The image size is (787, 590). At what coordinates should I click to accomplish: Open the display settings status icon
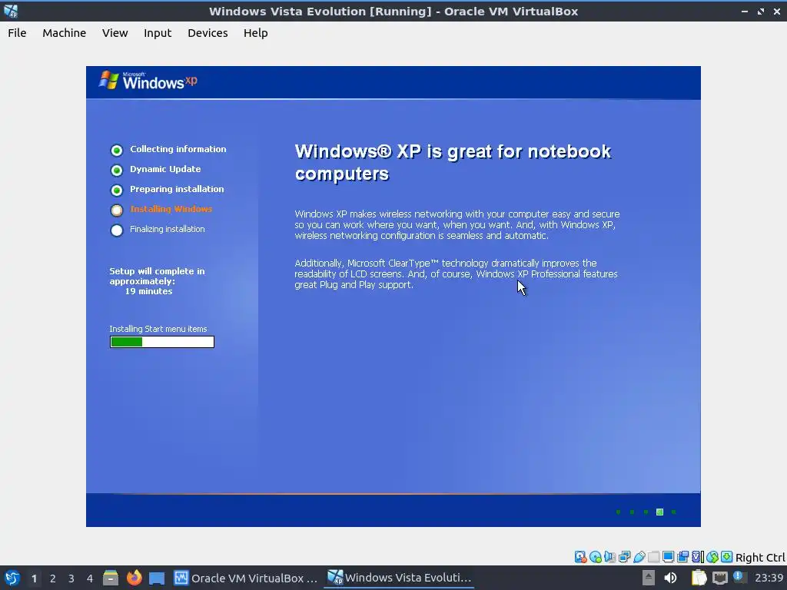pyautogui.click(x=668, y=557)
